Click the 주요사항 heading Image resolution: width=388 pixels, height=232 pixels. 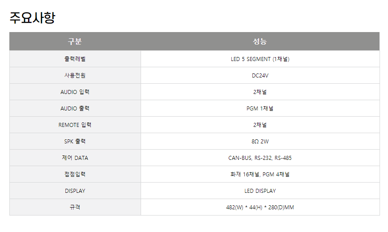32,18
